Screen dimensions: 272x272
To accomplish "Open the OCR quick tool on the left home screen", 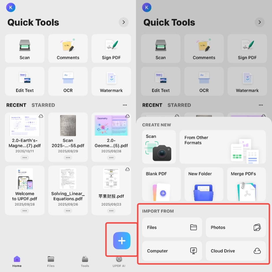I will [68, 81].
